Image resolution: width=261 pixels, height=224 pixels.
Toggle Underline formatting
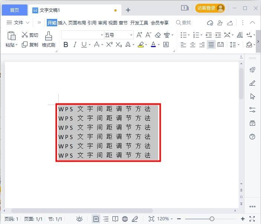(x=84, y=45)
